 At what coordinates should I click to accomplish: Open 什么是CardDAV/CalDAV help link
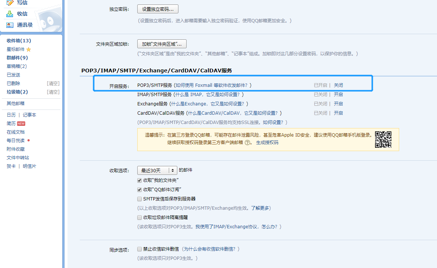(x=233, y=113)
